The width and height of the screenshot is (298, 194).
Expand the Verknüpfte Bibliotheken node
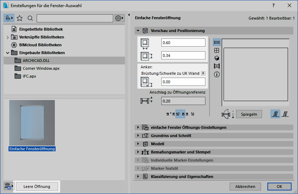(x=7, y=37)
